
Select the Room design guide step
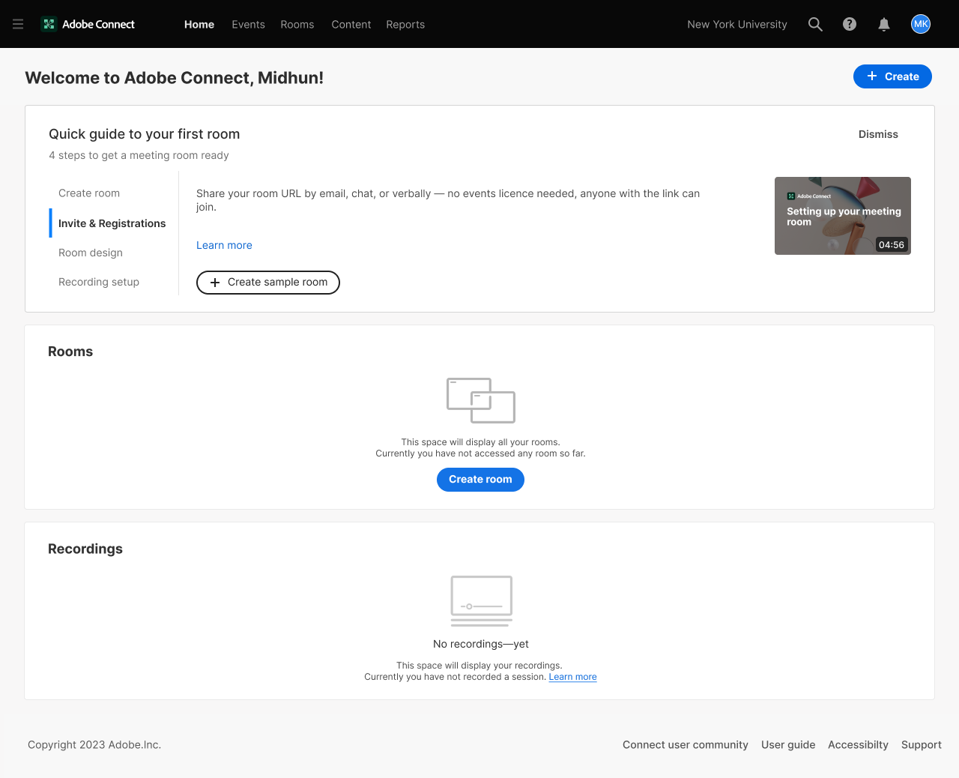pos(91,253)
